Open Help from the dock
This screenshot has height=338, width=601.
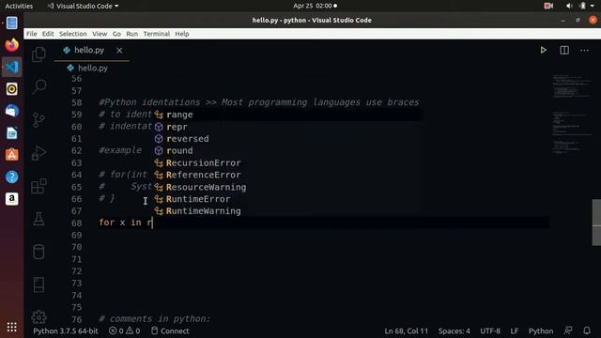12,177
